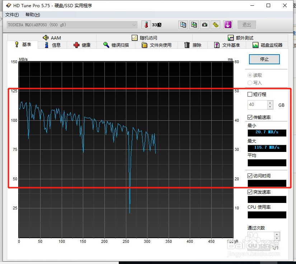The height and width of the screenshot is (264, 296).
Task: Click the short stroke 40 GB field
Action: pyautogui.click(x=258, y=105)
